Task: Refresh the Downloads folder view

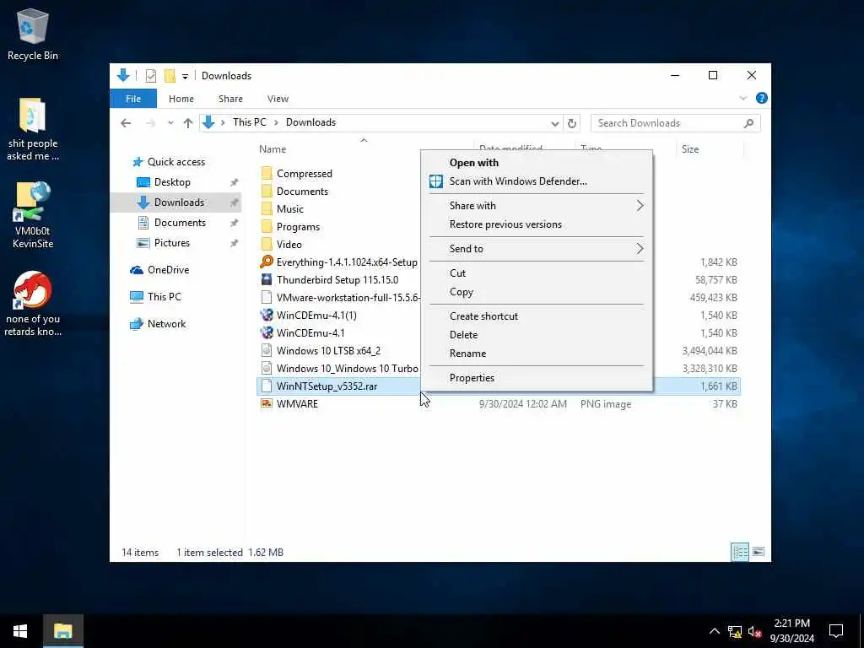Action: 572,123
